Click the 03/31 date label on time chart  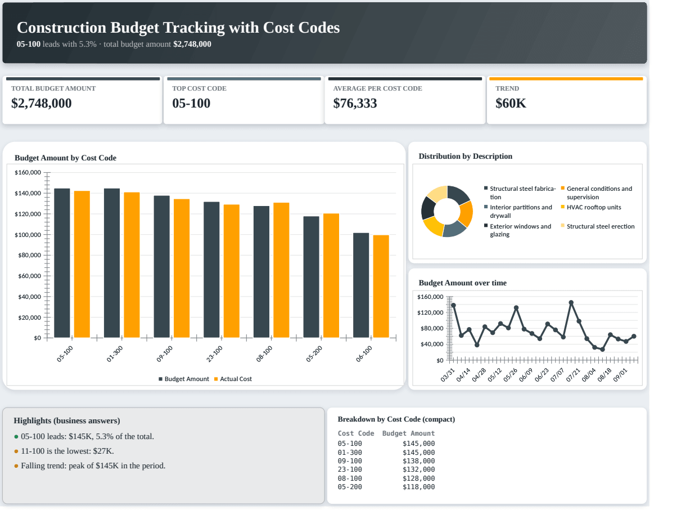[448, 375]
